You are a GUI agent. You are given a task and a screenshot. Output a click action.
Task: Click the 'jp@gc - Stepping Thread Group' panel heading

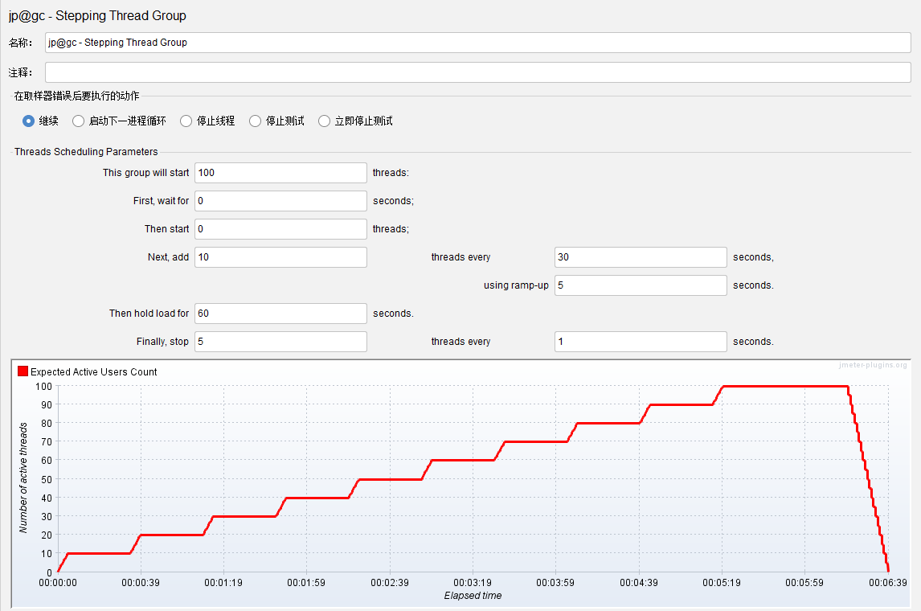click(97, 16)
